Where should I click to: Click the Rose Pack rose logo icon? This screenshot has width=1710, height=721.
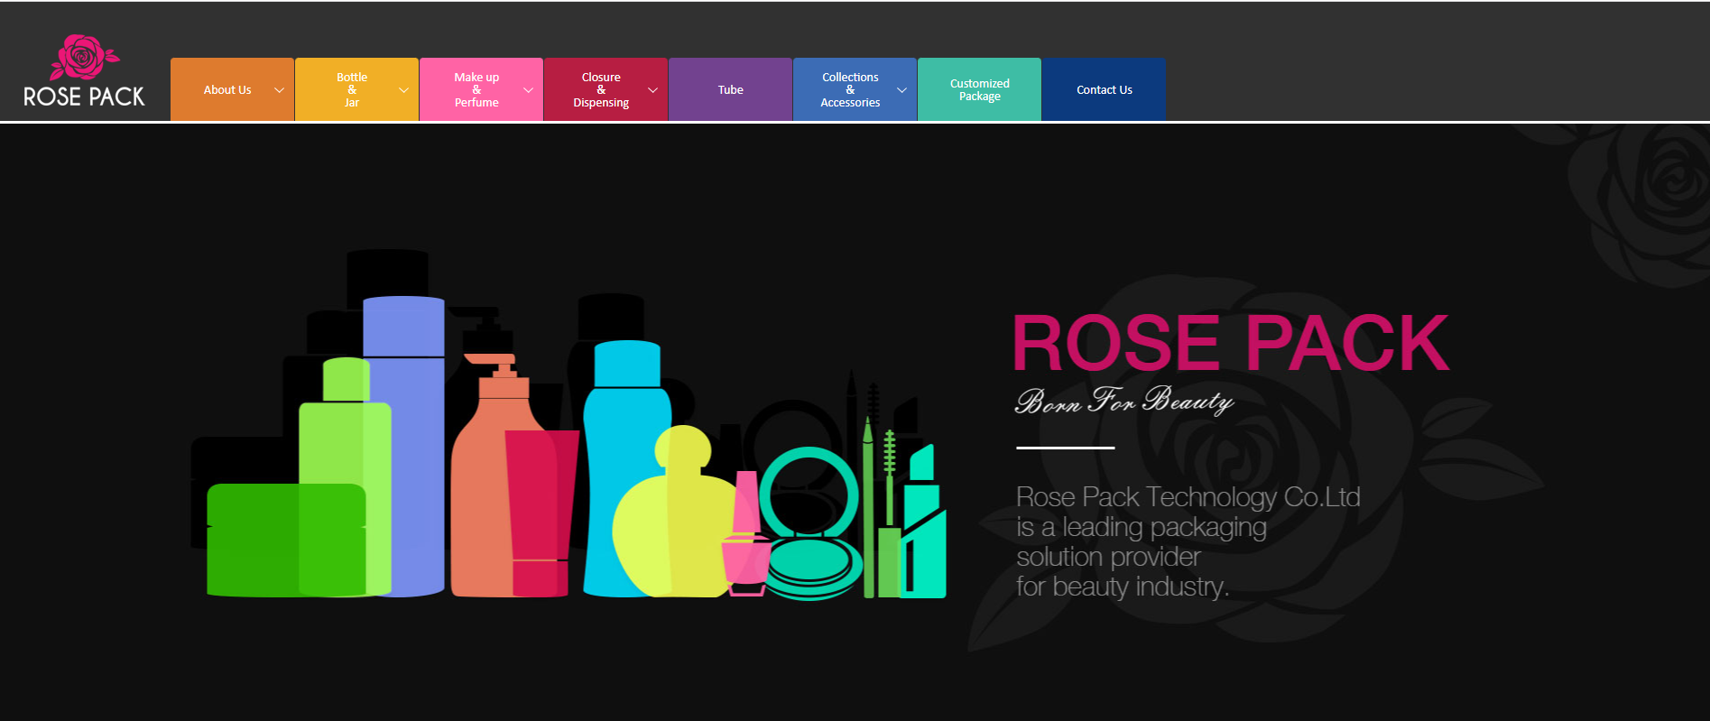(x=84, y=58)
